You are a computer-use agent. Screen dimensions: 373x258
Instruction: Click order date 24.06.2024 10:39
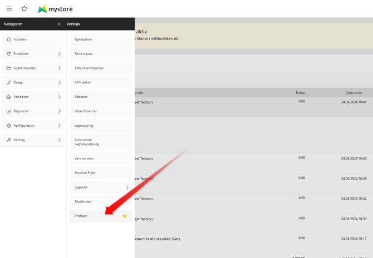coord(354,178)
